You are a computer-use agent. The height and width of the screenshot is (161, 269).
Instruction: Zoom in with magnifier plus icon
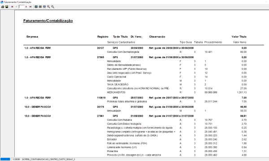pos(48,7)
